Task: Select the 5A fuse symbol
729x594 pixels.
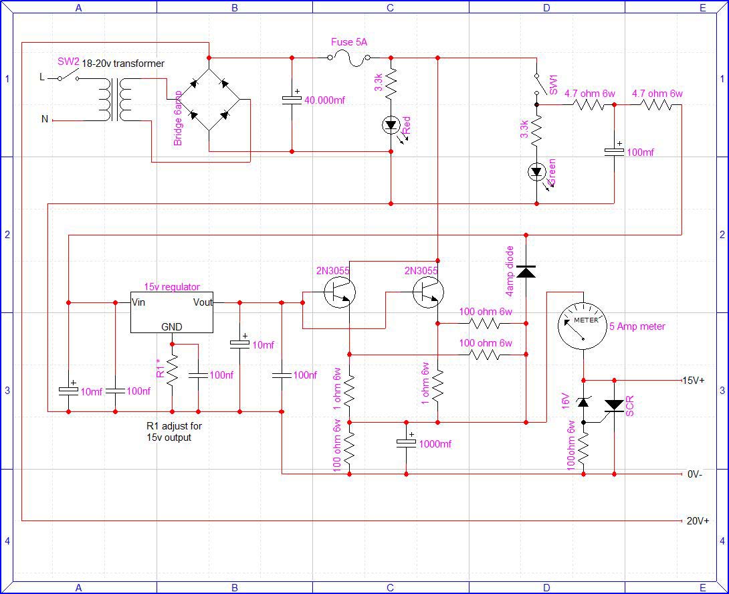Action: [x=349, y=58]
